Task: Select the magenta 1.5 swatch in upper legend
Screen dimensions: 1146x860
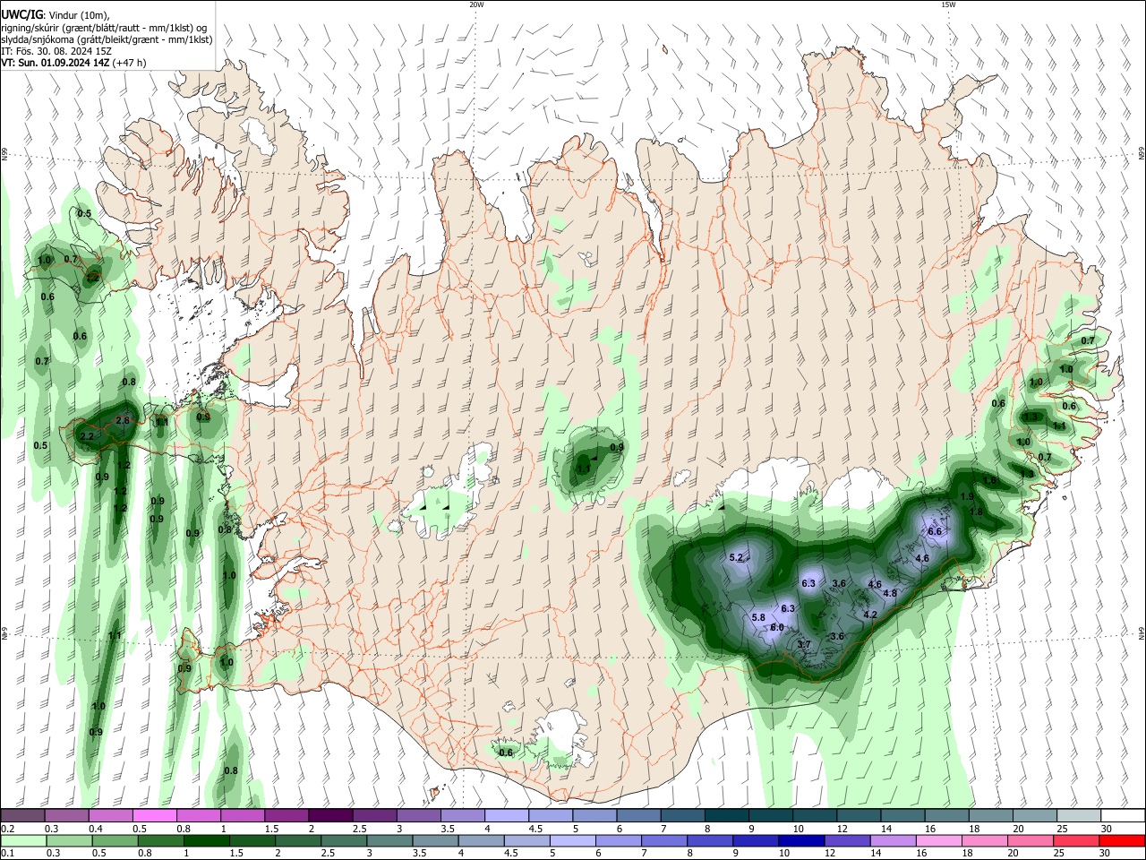Action: [286, 816]
